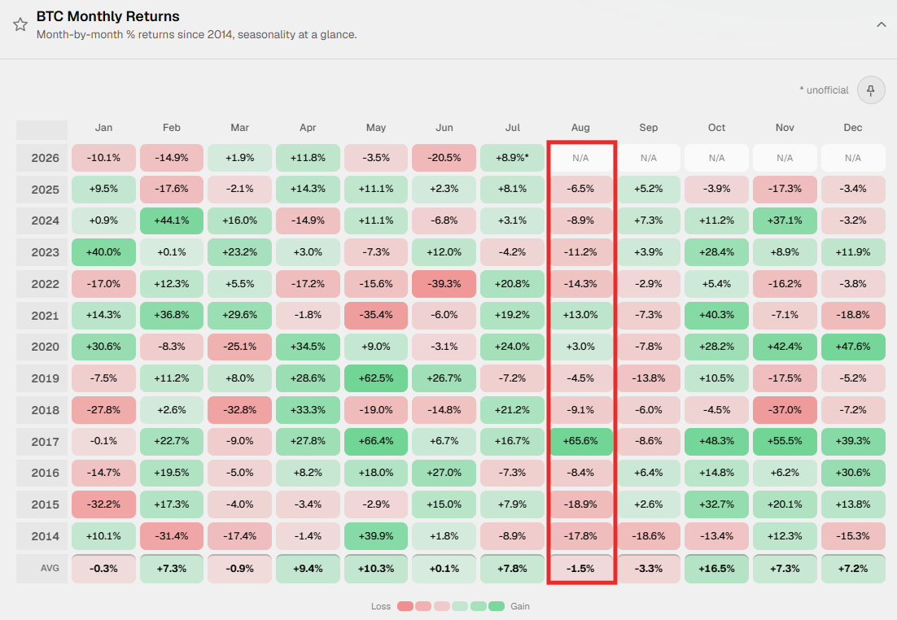This screenshot has width=897, height=620.
Task: Select the Aug column header
Action: pos(580,128)
